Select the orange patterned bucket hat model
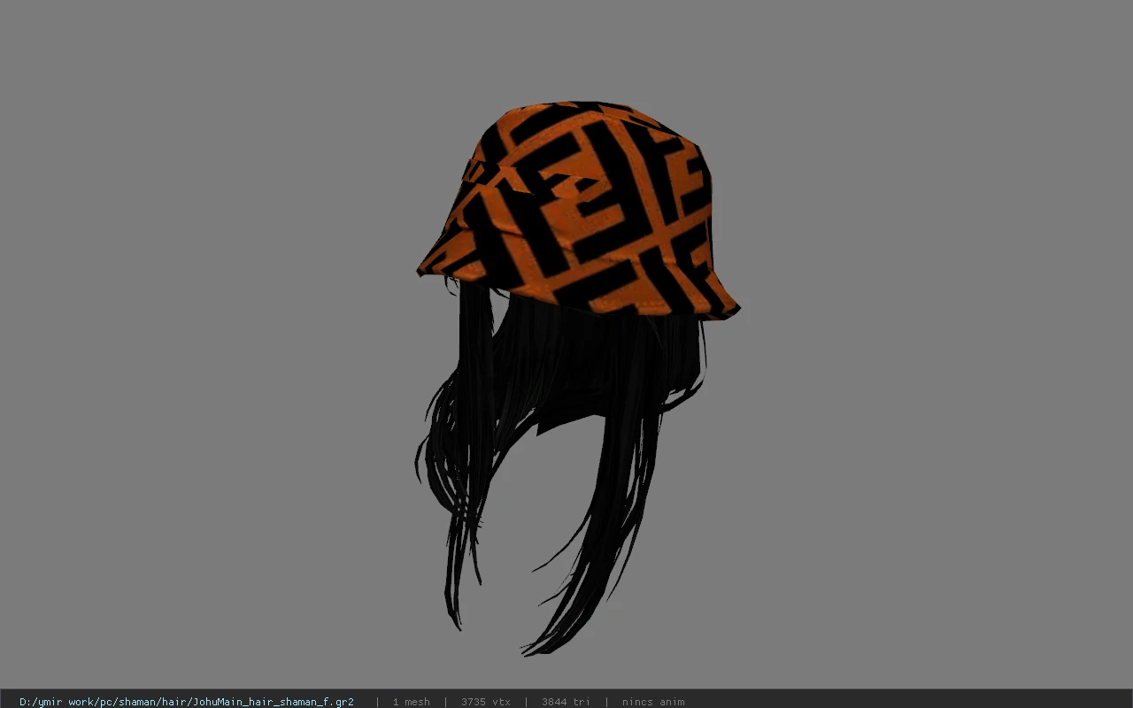Screen dimensions: 1133x708 coord(578,209)
